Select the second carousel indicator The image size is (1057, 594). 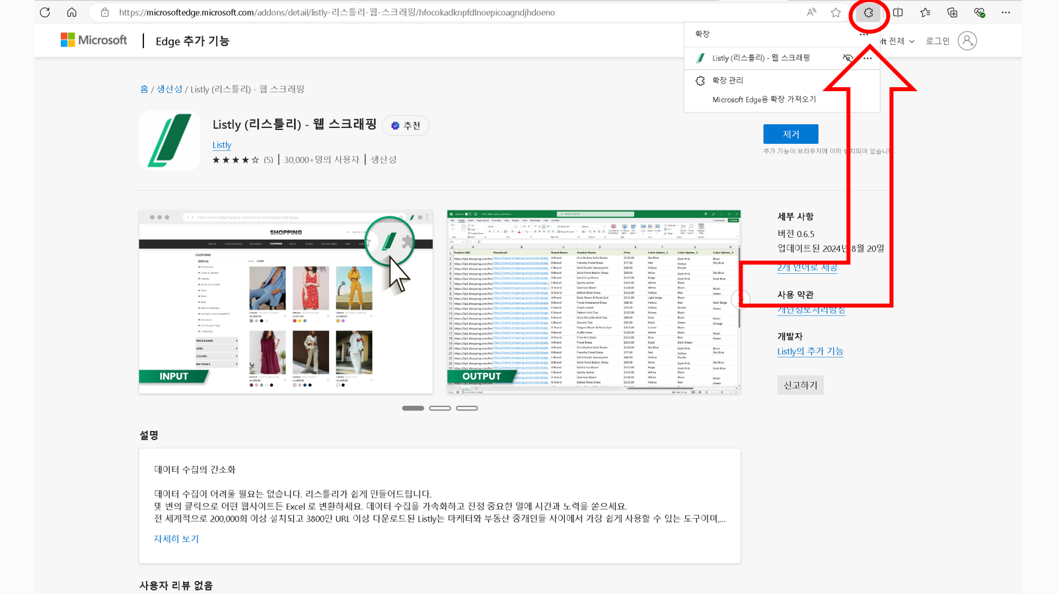tap(440, 409)
